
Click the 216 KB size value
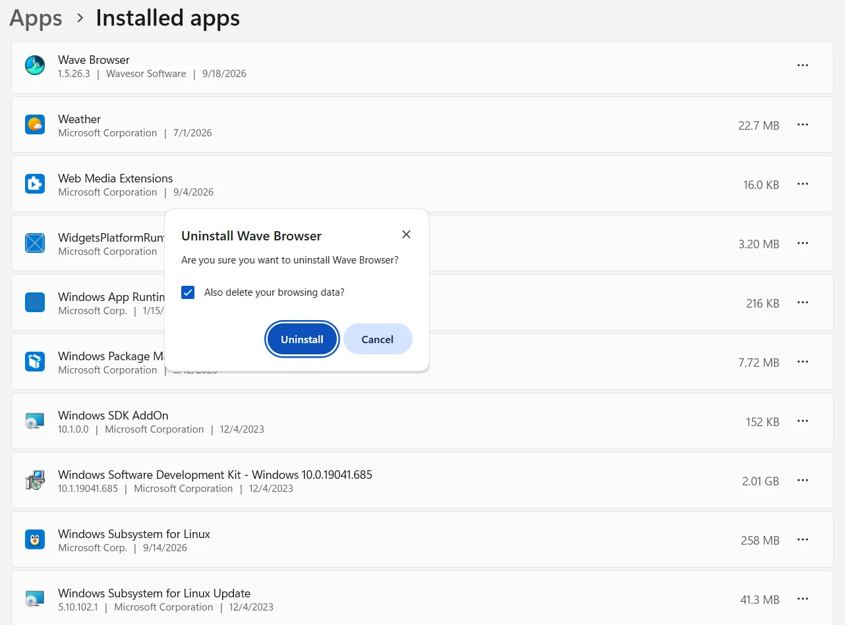(763, 303)
